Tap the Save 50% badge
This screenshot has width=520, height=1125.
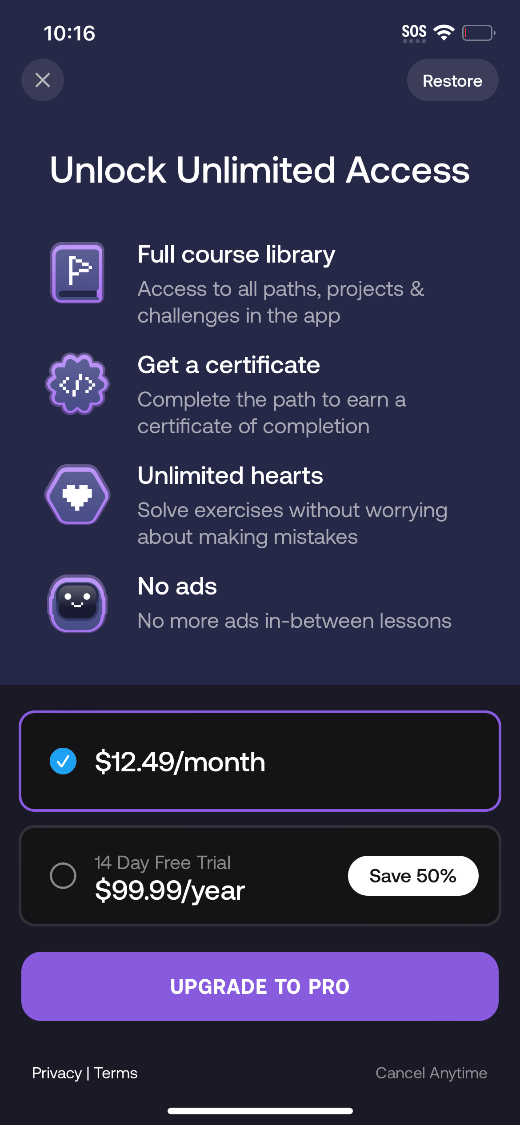[413, 876]
